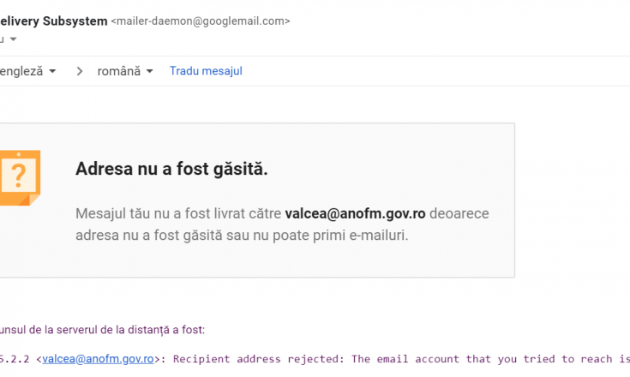Screen dimensions: 630x377
Task: Click bold valcea@anofm.gov.ro in the notice
Action: pos(355,213)
